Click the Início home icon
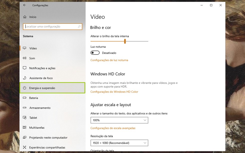The height and width of the screenshot is (153, 245). pyautogui.click(x=25, y=17)
